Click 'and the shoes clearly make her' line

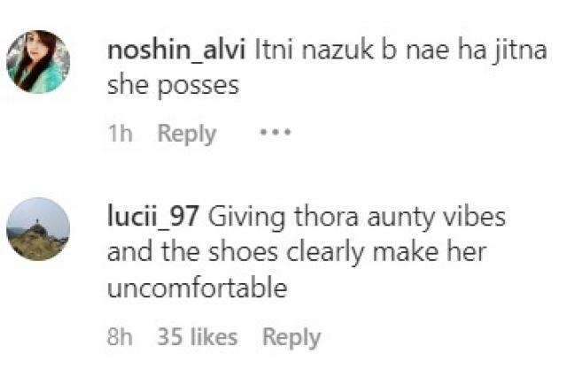point(297,253)
